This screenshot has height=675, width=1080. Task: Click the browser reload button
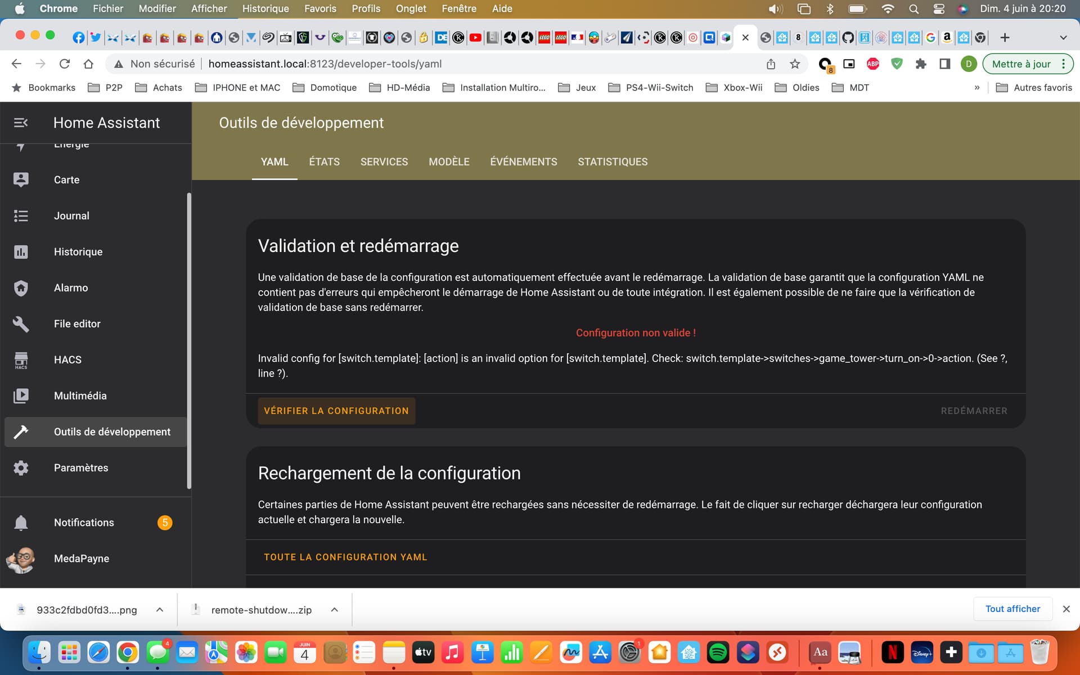65,64
